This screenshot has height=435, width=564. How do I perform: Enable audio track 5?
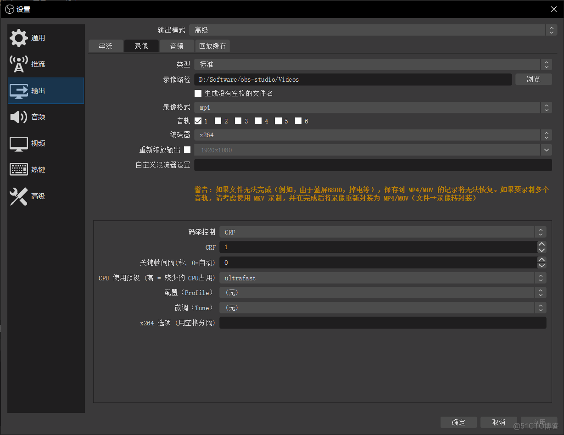(278, 121)
